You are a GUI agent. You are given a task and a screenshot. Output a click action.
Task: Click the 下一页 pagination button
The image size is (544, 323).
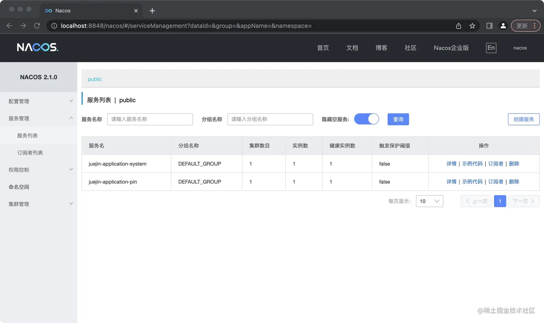click(x=524, y=201)
